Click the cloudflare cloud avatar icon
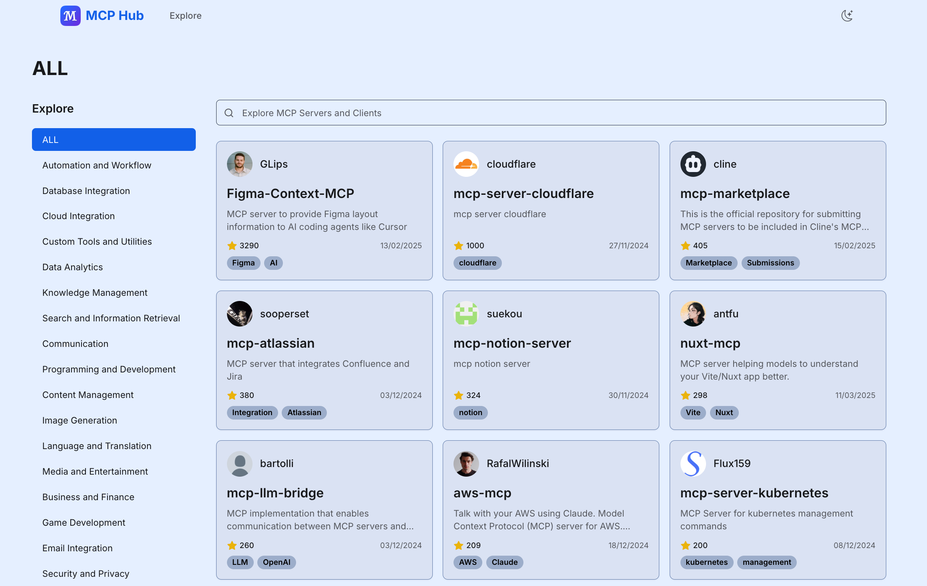The width and height of the screenshot is (927, 586). pos(466,164)
